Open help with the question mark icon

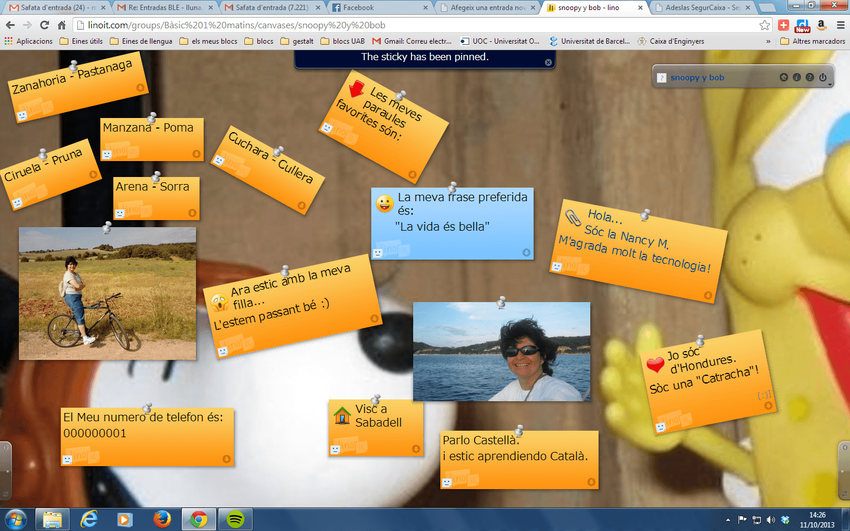tap(809, 77)
